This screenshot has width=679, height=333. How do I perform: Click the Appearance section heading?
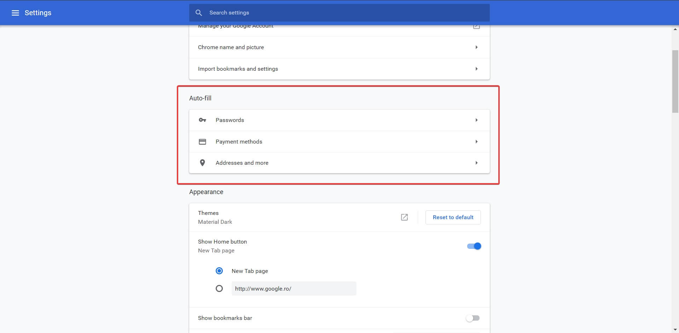pyautogui.click(x=206, y=192)
